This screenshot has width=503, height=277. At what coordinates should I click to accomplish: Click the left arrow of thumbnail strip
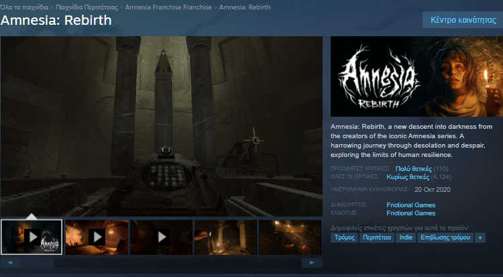coord(10,263)
